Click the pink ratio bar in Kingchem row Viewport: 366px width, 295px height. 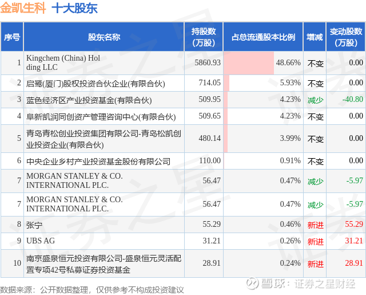[x=249, y=63]
